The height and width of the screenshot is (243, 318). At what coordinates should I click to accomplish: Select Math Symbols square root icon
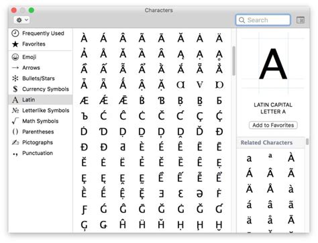point(15,121)
